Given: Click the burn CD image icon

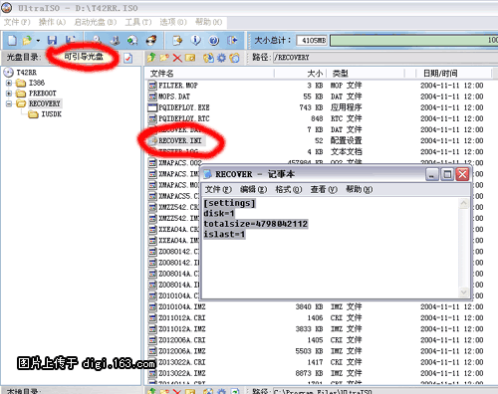Looking at the screenshot, I should [151, 40].
